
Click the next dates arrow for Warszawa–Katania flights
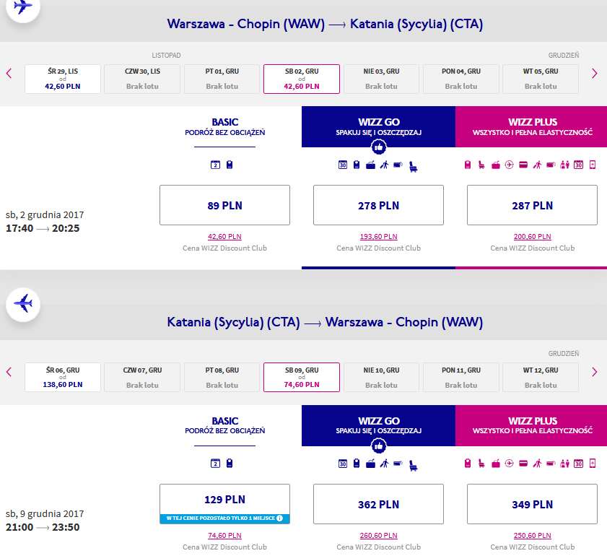tap(595, 73)
